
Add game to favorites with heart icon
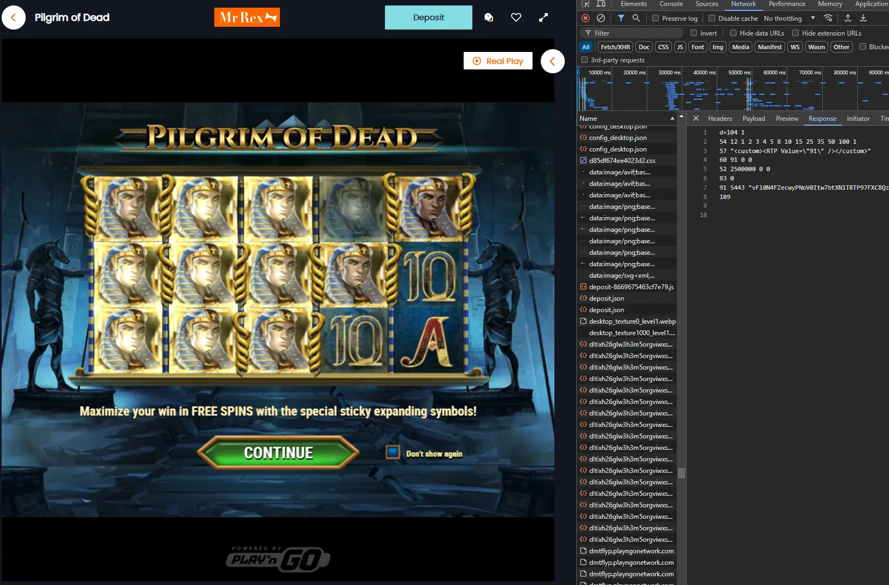coord(516,17)
